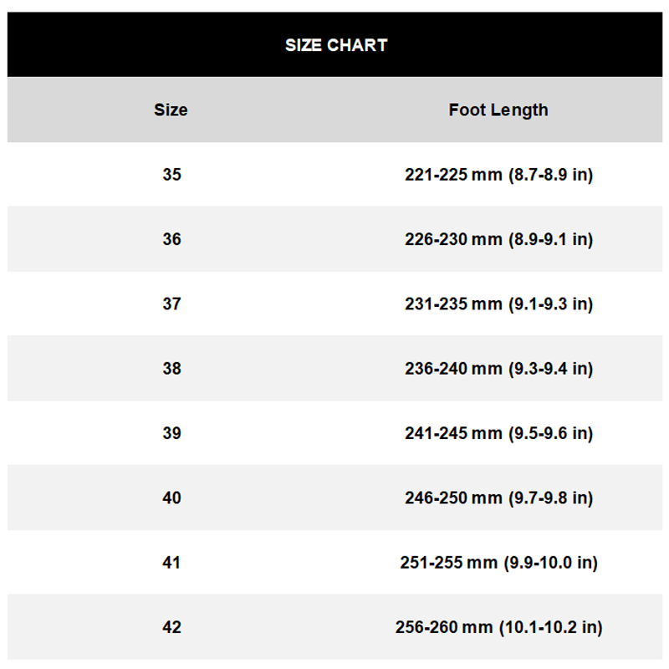Select the (9.3-9.4 in) inch range
Viewport: 669px width, 669px height.
[550, 368]
